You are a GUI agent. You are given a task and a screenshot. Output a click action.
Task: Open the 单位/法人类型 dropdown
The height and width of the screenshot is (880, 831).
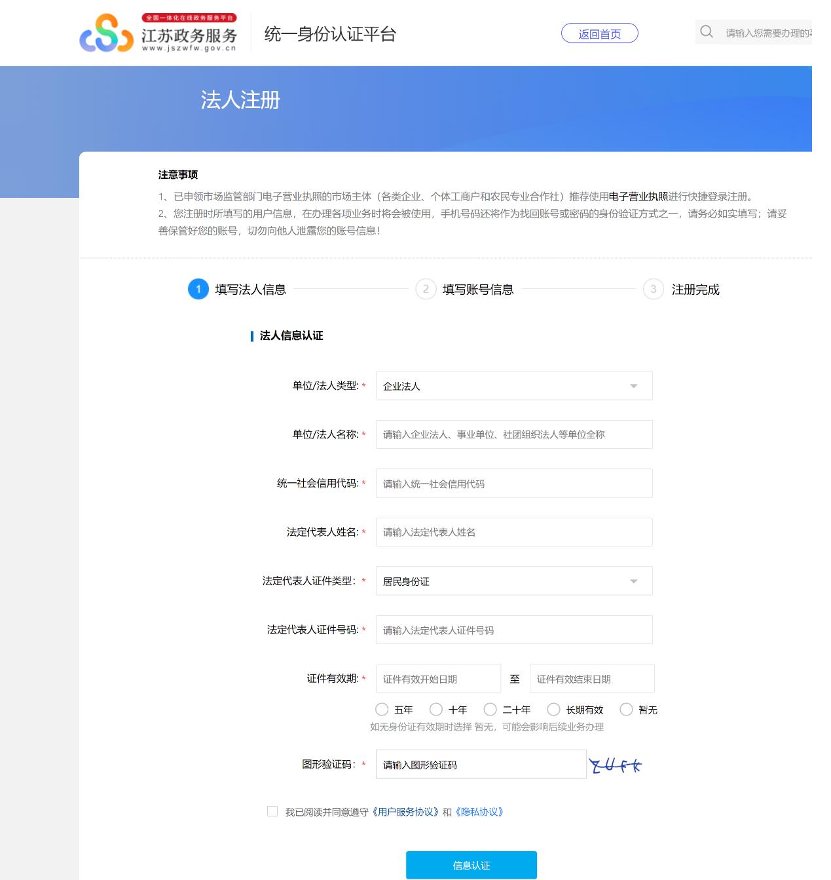tap(514, 386)
